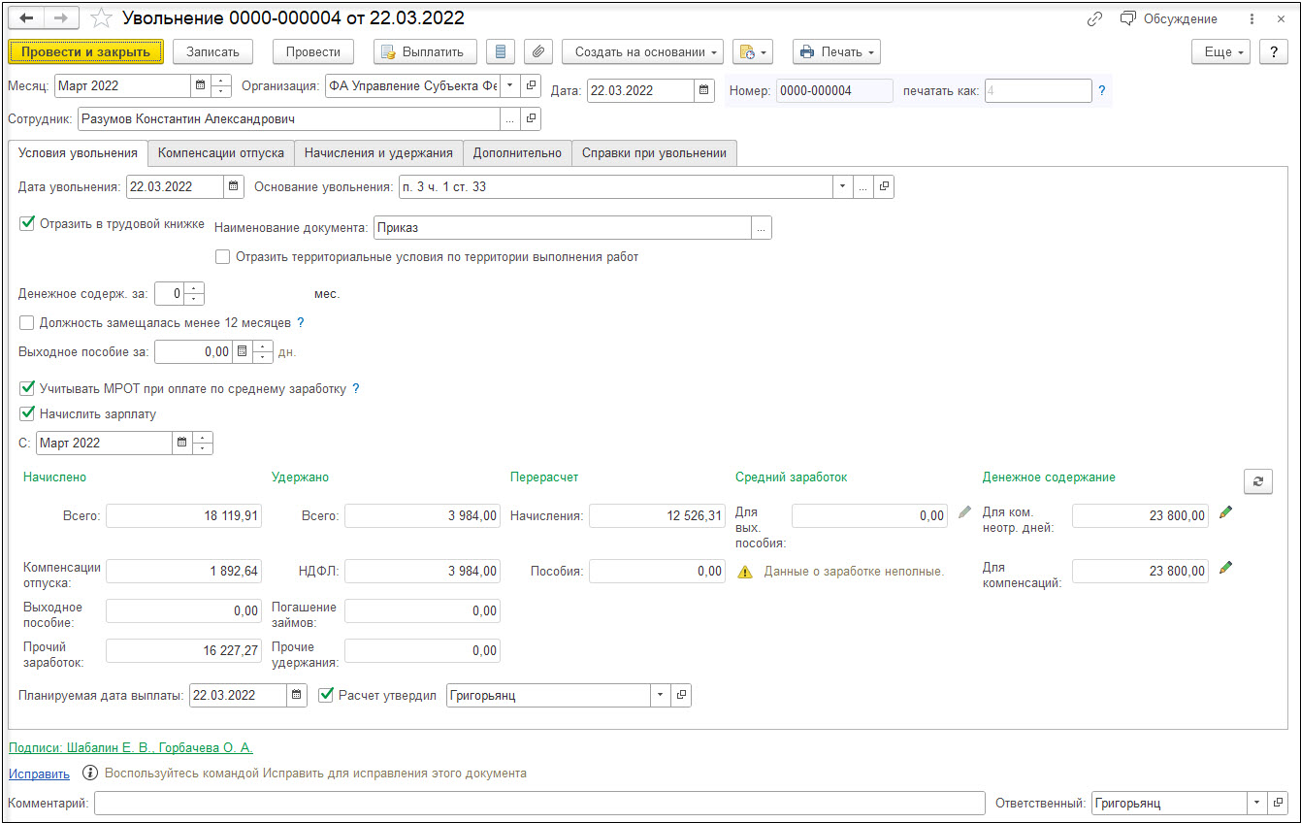
Task: Click Выплатить button
Action: 425,51
